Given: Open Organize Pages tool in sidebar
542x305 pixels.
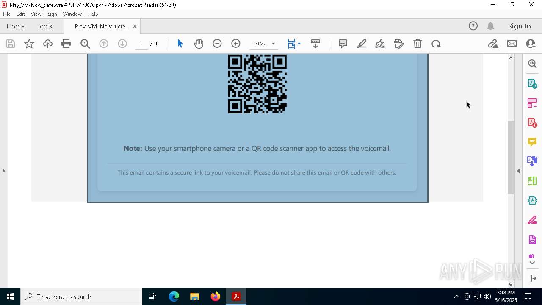Looking at the screenshot, I should (532, 103).
